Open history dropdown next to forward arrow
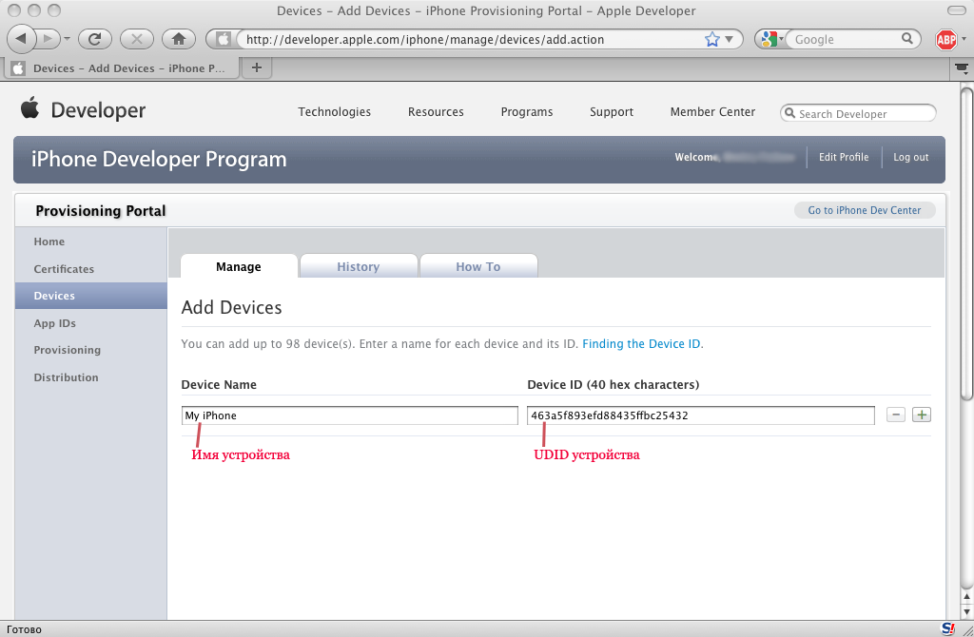974x637 pixels. click(67, 39)
